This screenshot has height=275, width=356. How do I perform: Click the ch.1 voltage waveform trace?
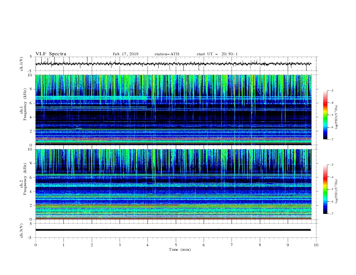pyautogui.click(x=173, y=64)
